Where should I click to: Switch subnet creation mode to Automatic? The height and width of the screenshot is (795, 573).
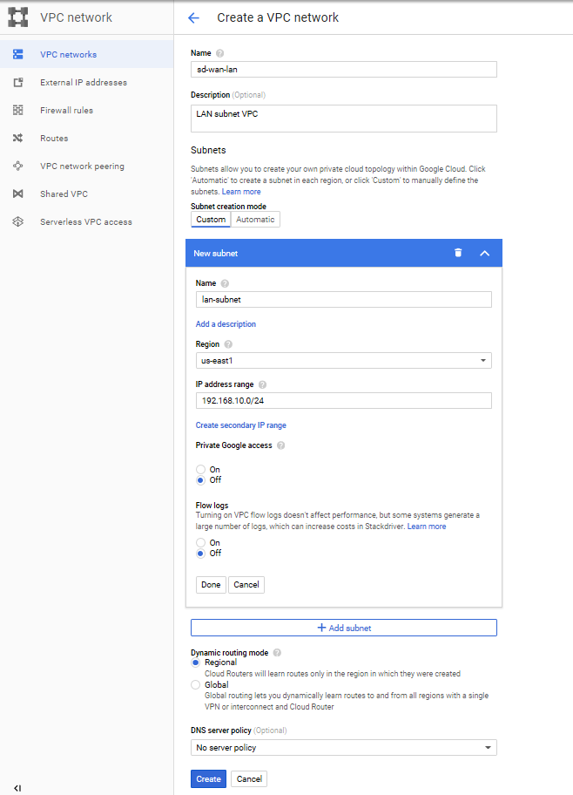tap(255, 220)
